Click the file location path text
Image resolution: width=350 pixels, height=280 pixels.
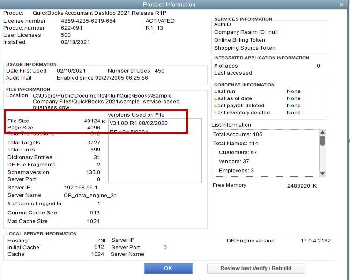[106, 101]
